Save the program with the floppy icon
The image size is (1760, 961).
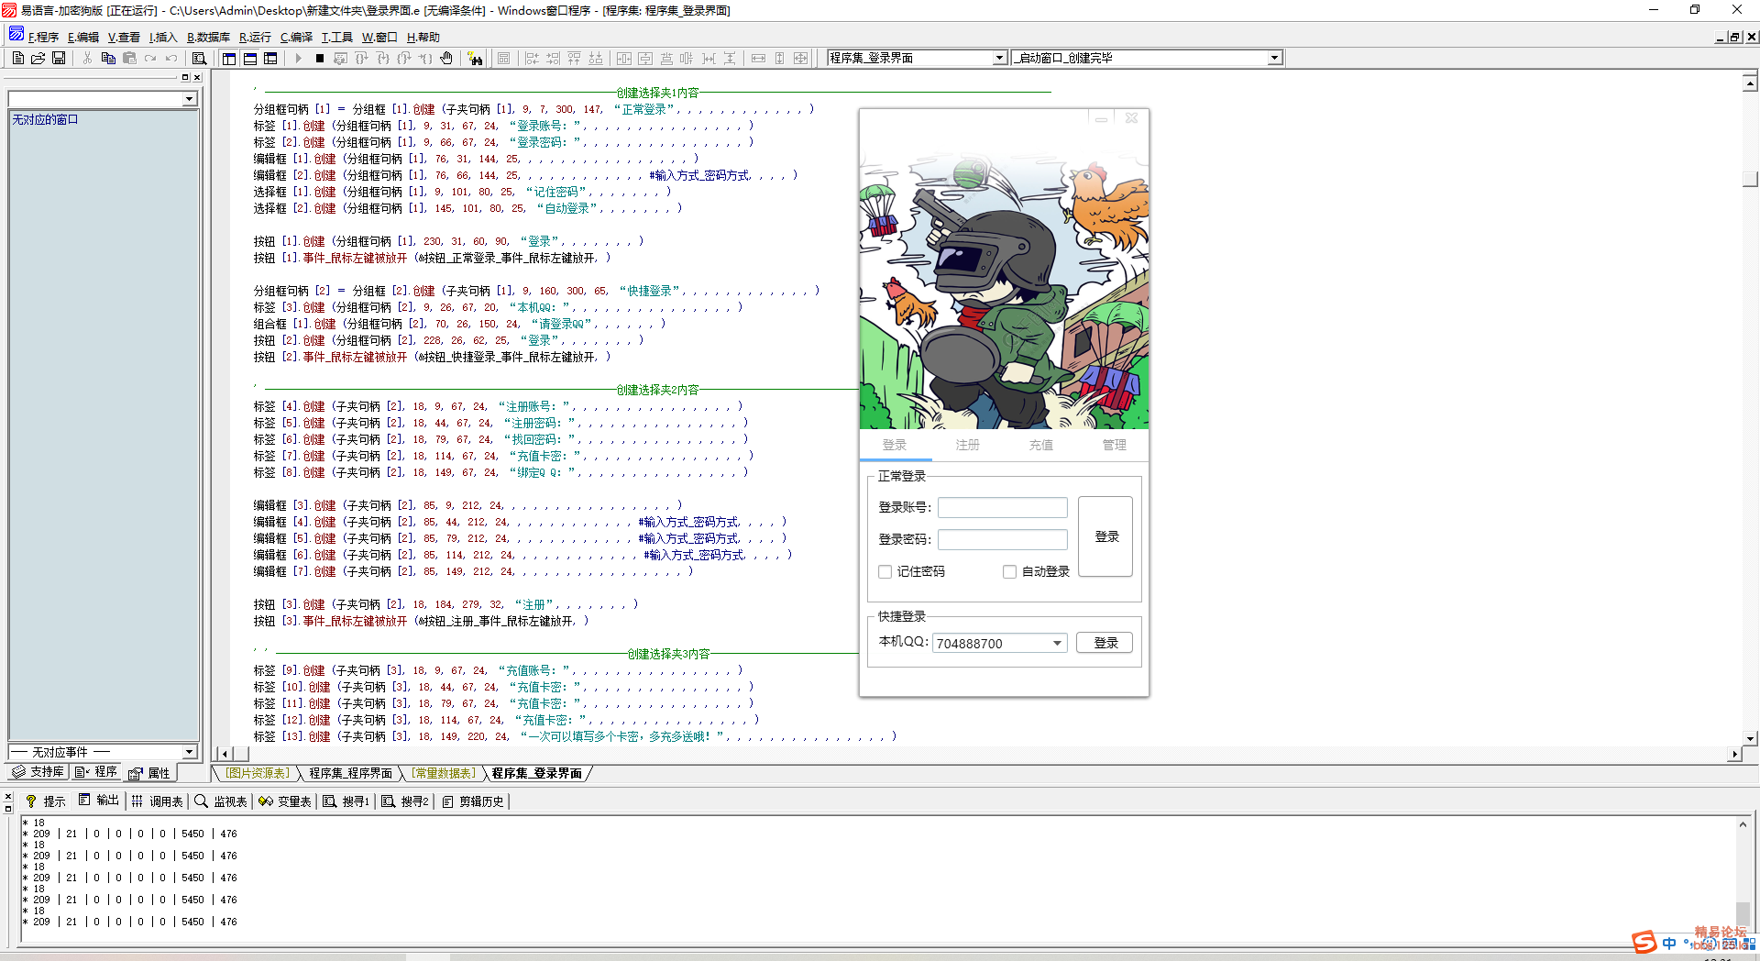click(x=59, y=58)
